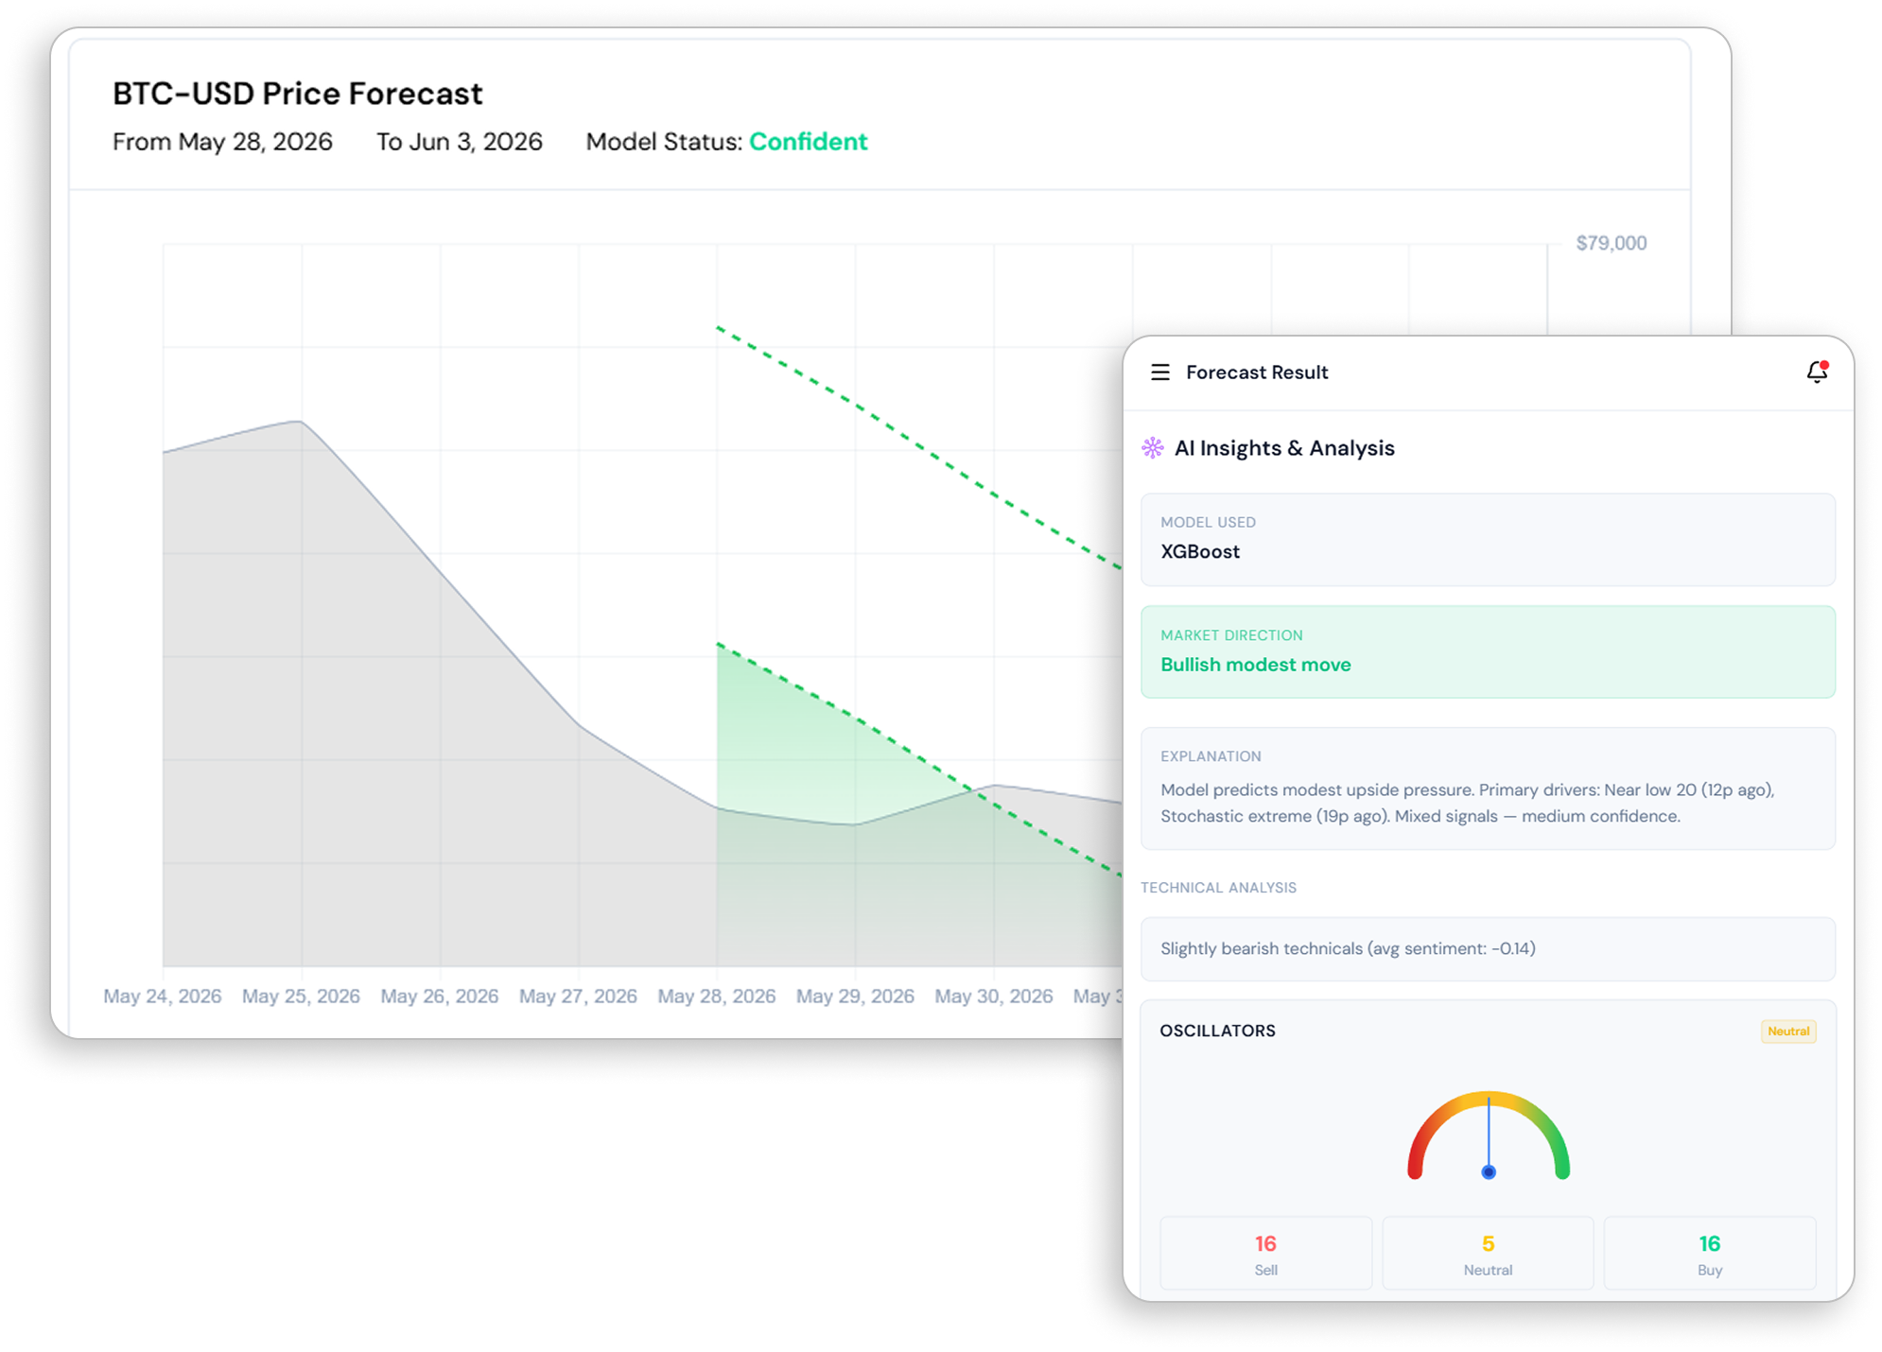Image resolution: width=1882 pixels, height=1352 pixels.
Task: Click the Explanation text card
Action: click(x=1488, y=789)
